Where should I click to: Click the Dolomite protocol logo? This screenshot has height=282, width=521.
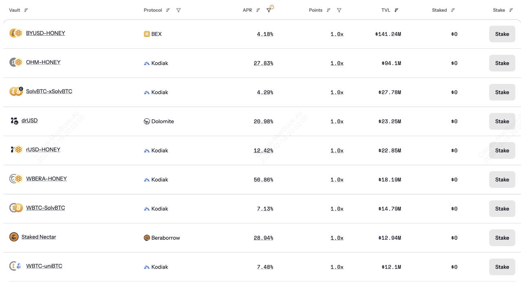pyautogui.click(x=147, y=121)
